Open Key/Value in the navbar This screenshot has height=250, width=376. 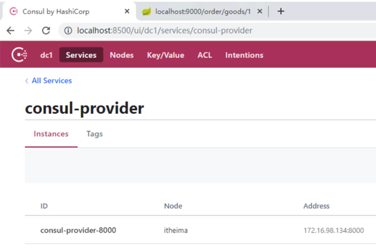click(x=165, y=55)
